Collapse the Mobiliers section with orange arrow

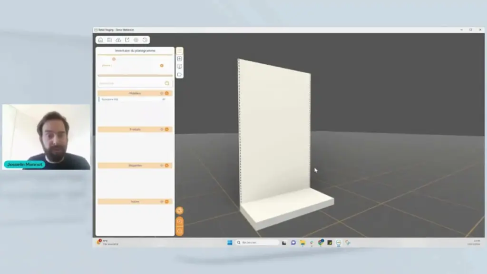coord(167,93)
